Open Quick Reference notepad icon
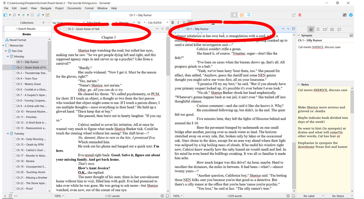 coord(47,15)
